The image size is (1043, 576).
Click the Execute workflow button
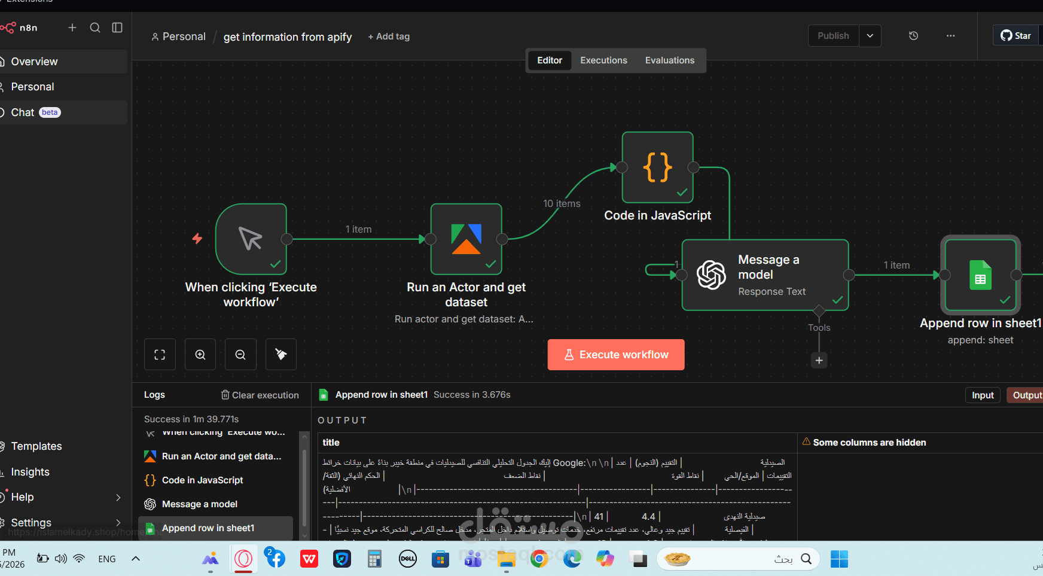pos(615,354)
